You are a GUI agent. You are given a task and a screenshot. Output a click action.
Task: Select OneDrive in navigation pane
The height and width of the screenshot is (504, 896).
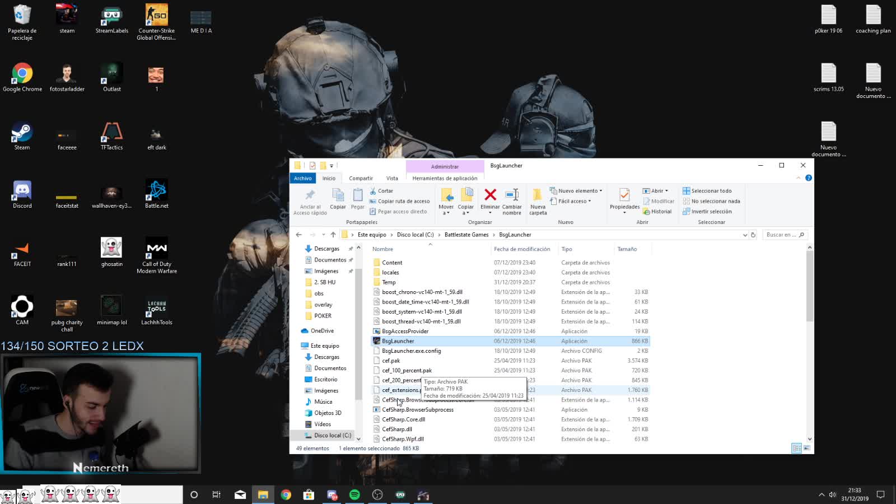[322, 331]
